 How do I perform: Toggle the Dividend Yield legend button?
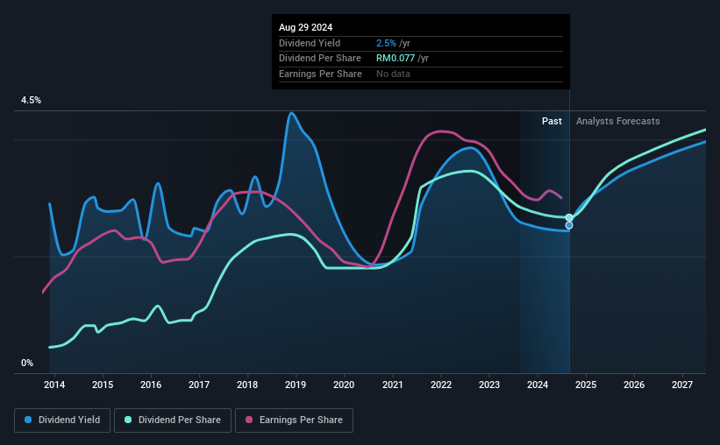(x=62, y=420)
